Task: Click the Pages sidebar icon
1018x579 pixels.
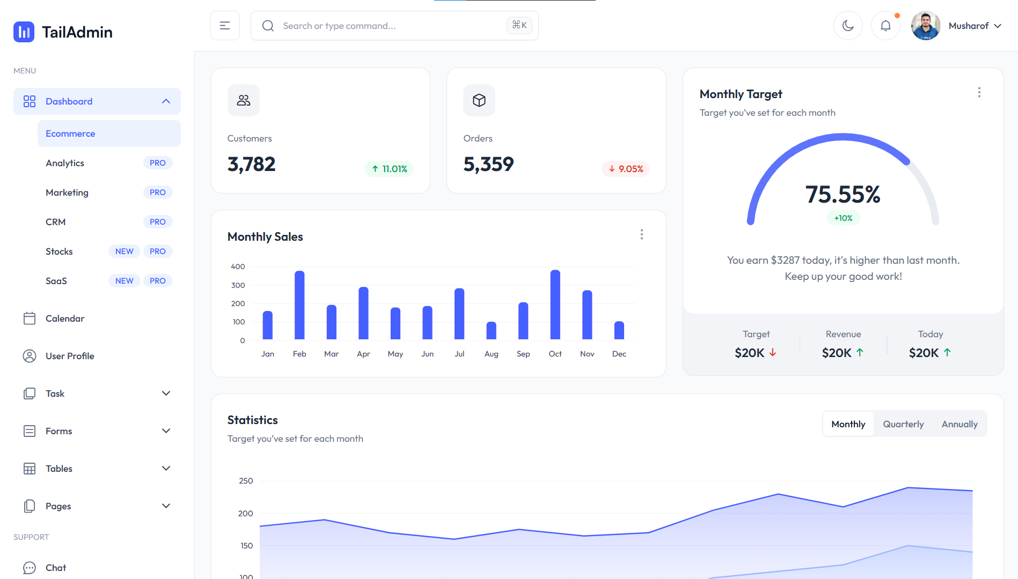Action: [30, 506]
